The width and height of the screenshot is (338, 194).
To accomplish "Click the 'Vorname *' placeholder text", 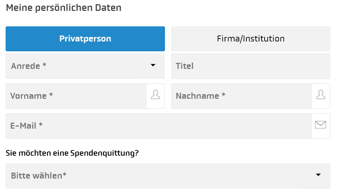I will [x=32, y=96].
